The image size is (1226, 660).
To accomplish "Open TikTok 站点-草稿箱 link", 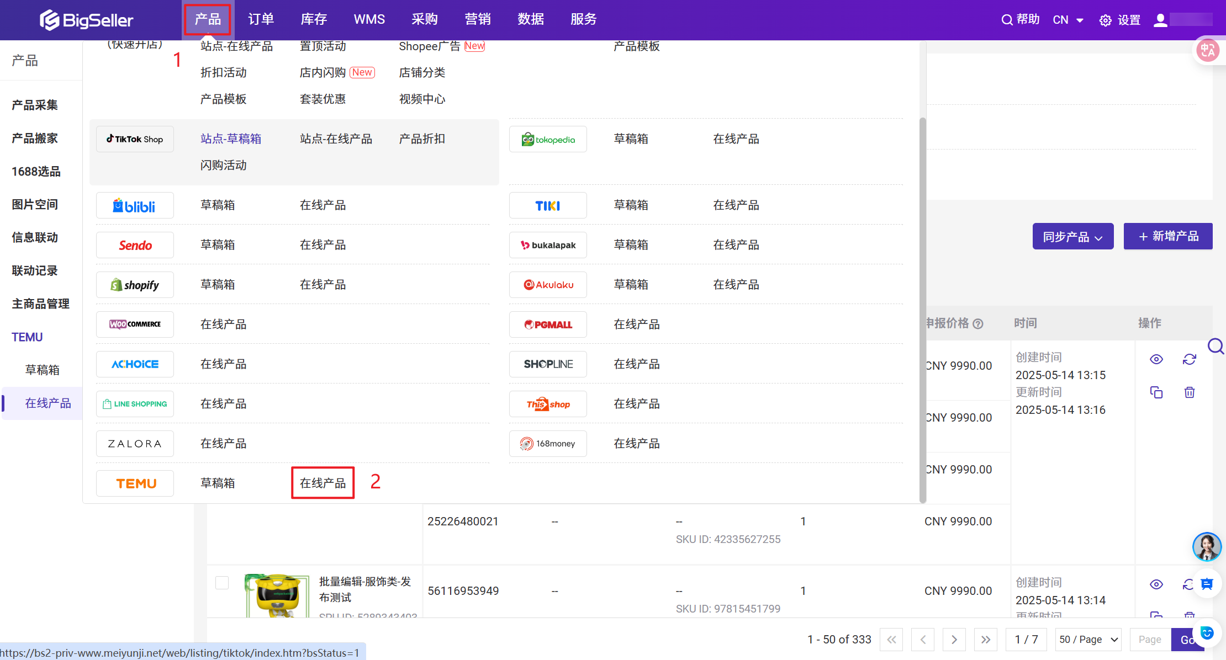I will [x=231, y=139].
